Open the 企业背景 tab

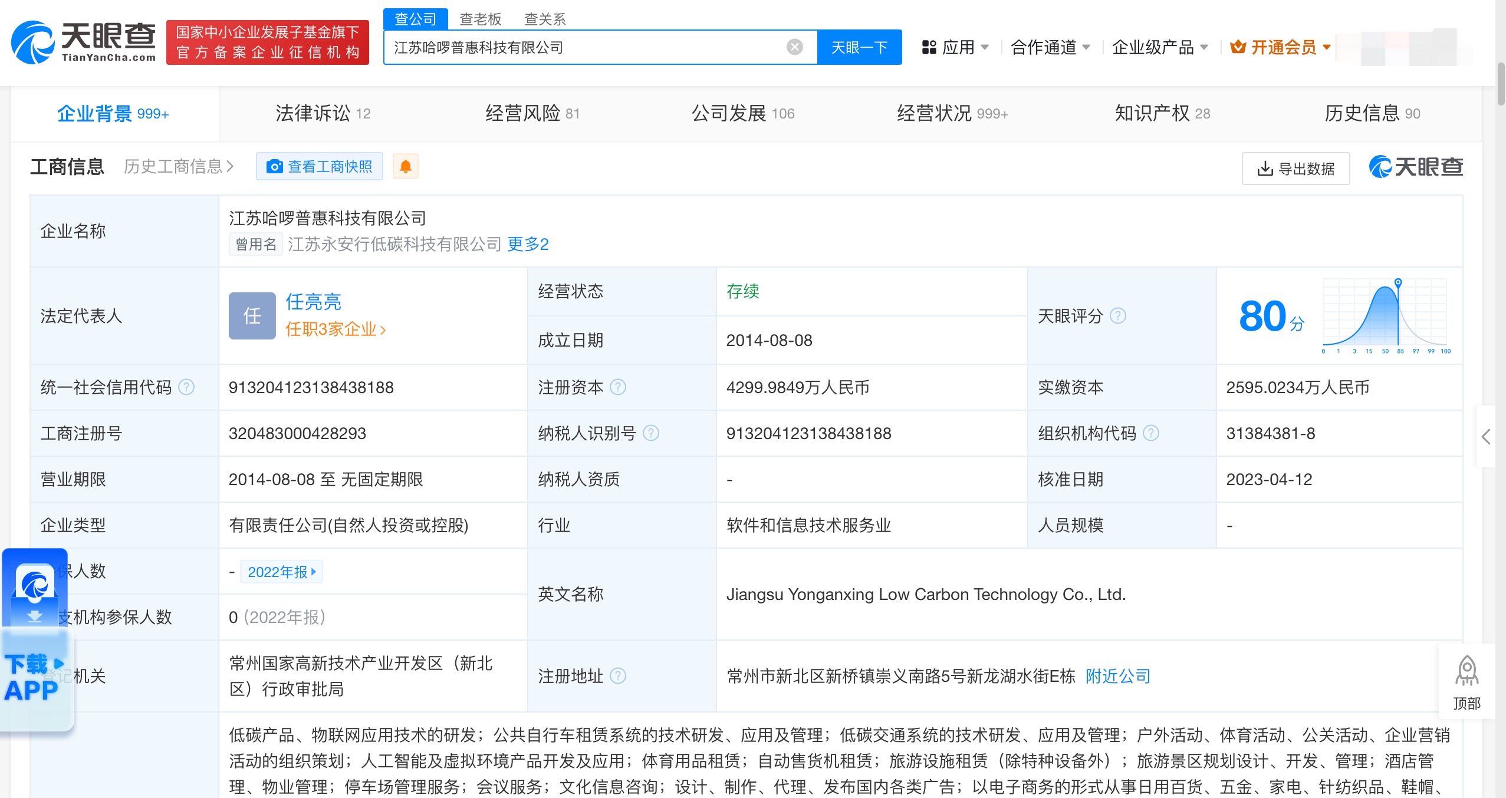113,113
